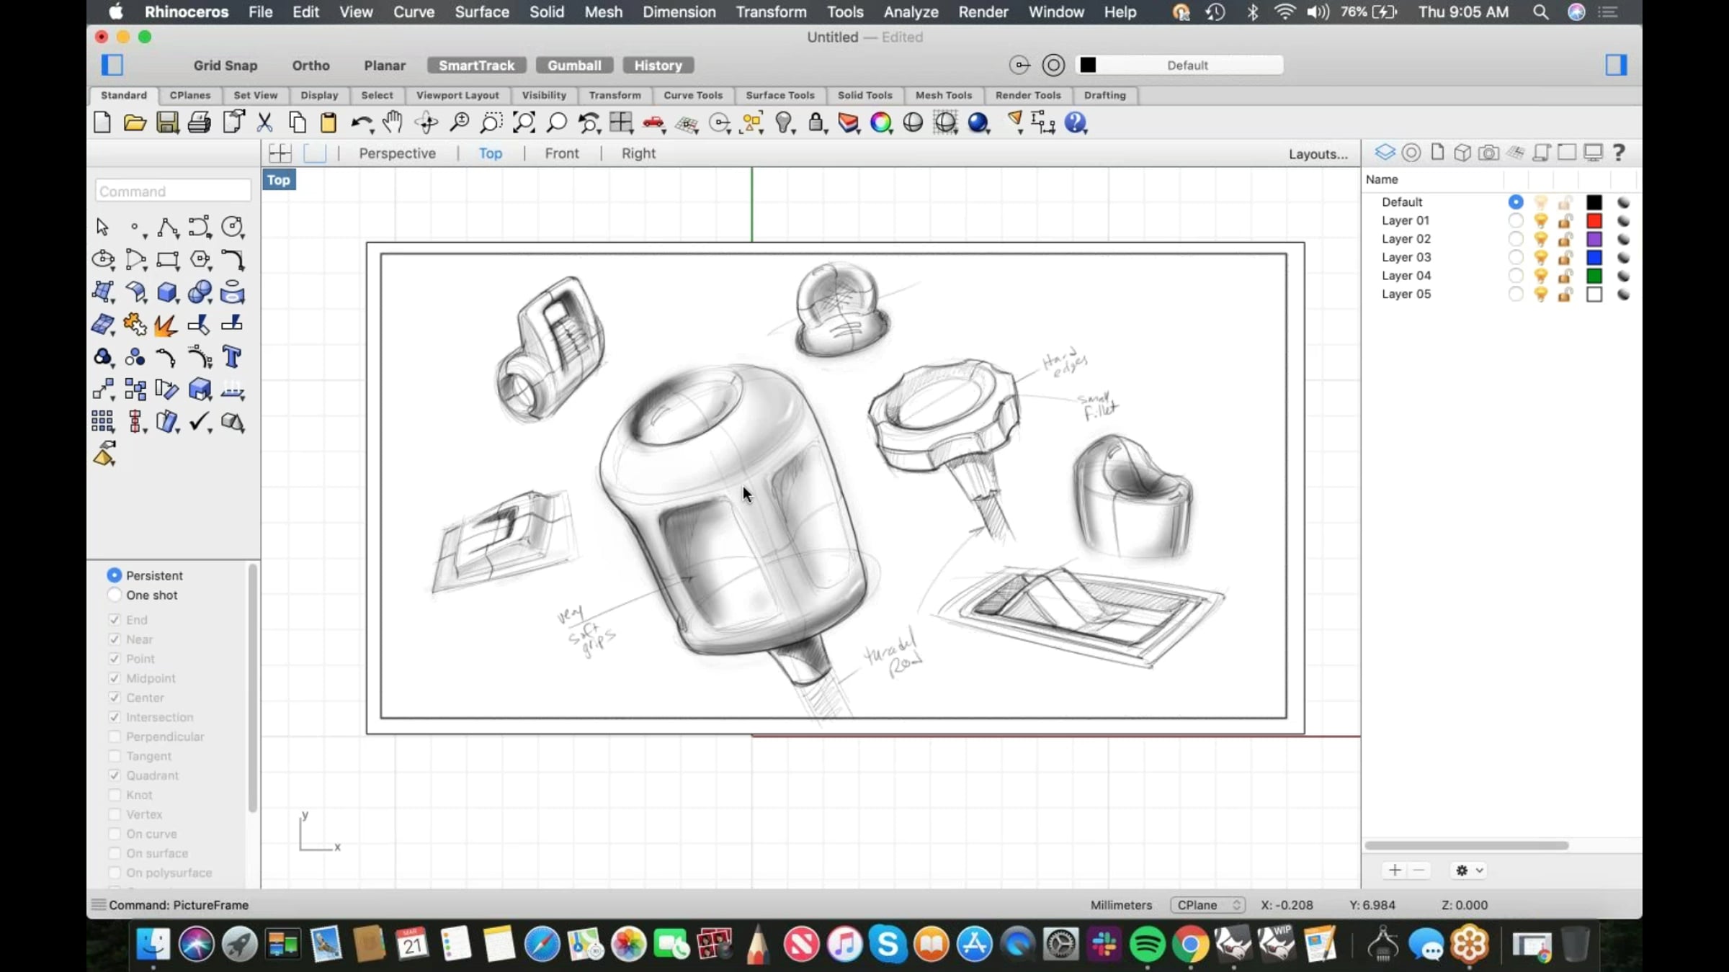Uncheck the Quadrant object snap

[x=114, y=775]
